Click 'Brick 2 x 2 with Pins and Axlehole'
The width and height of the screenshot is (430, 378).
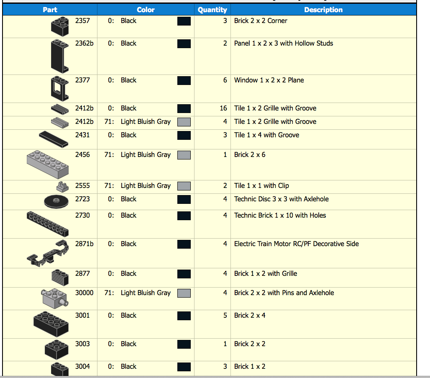tap(284, 293)
